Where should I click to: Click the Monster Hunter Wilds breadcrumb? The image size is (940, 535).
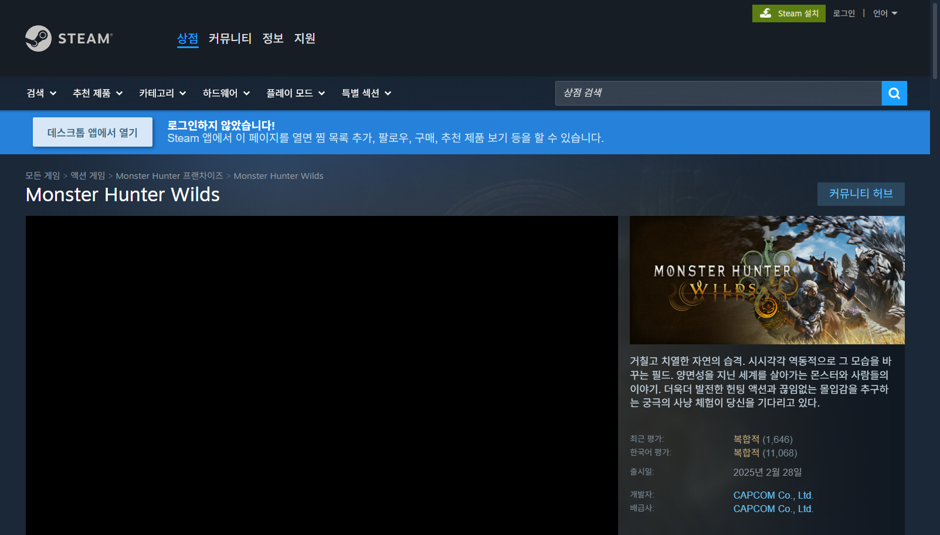279,176
